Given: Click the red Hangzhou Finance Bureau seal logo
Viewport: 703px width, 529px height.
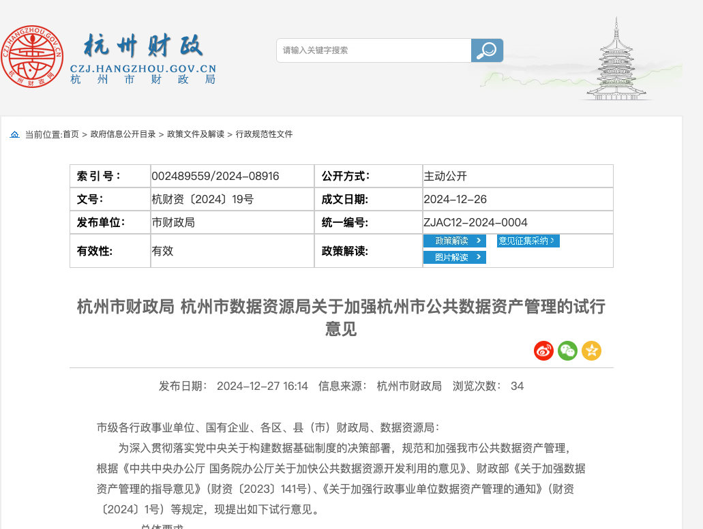Looking at the screenshot, I should pyautogui.click(x=32, y=56).
